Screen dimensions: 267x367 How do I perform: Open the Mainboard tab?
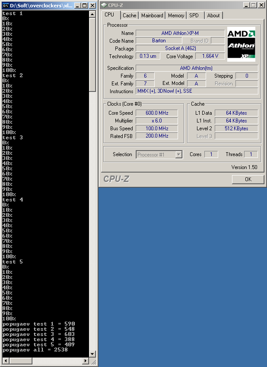(152, 16)
